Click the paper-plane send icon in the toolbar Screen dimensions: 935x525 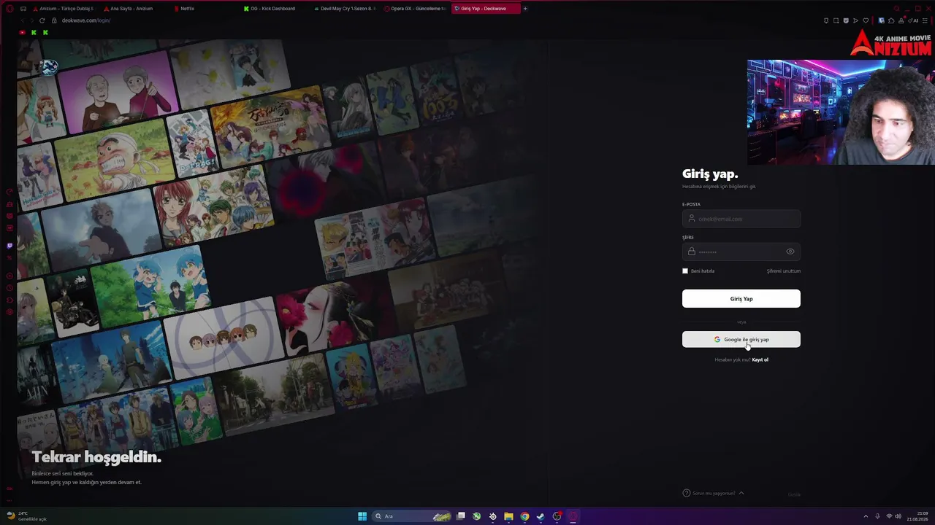(x=855, y=20)
